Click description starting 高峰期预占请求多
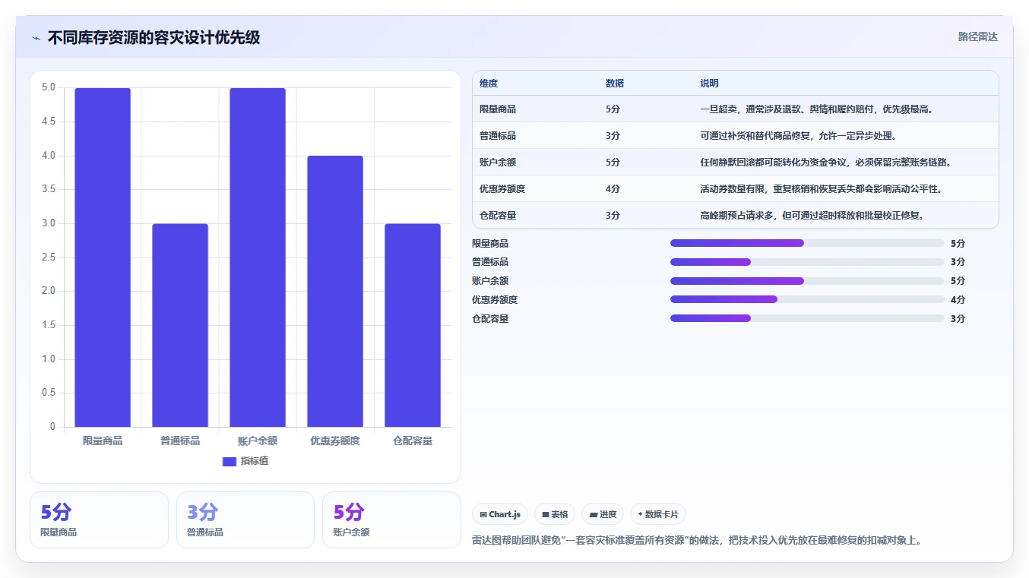 point(812,216)
